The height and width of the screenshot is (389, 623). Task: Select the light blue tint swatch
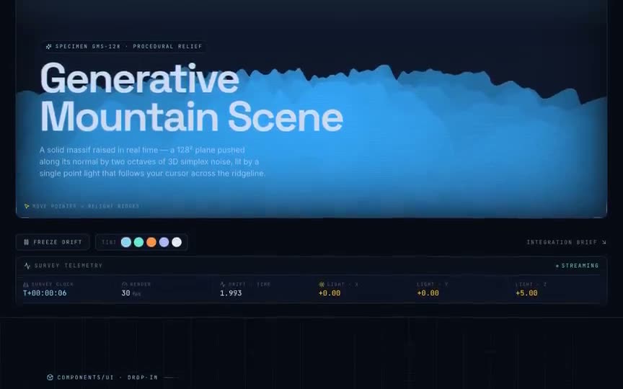(126, 242)
